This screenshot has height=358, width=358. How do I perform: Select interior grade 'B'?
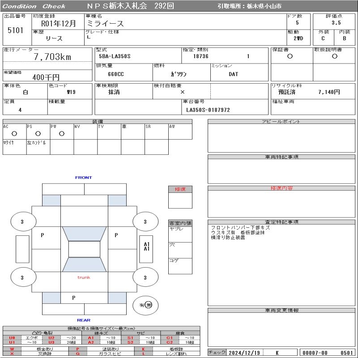pos(344,38)
